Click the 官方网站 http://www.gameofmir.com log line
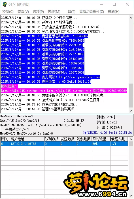This screenshot has width=134, height=199. [x=50, y=77]
